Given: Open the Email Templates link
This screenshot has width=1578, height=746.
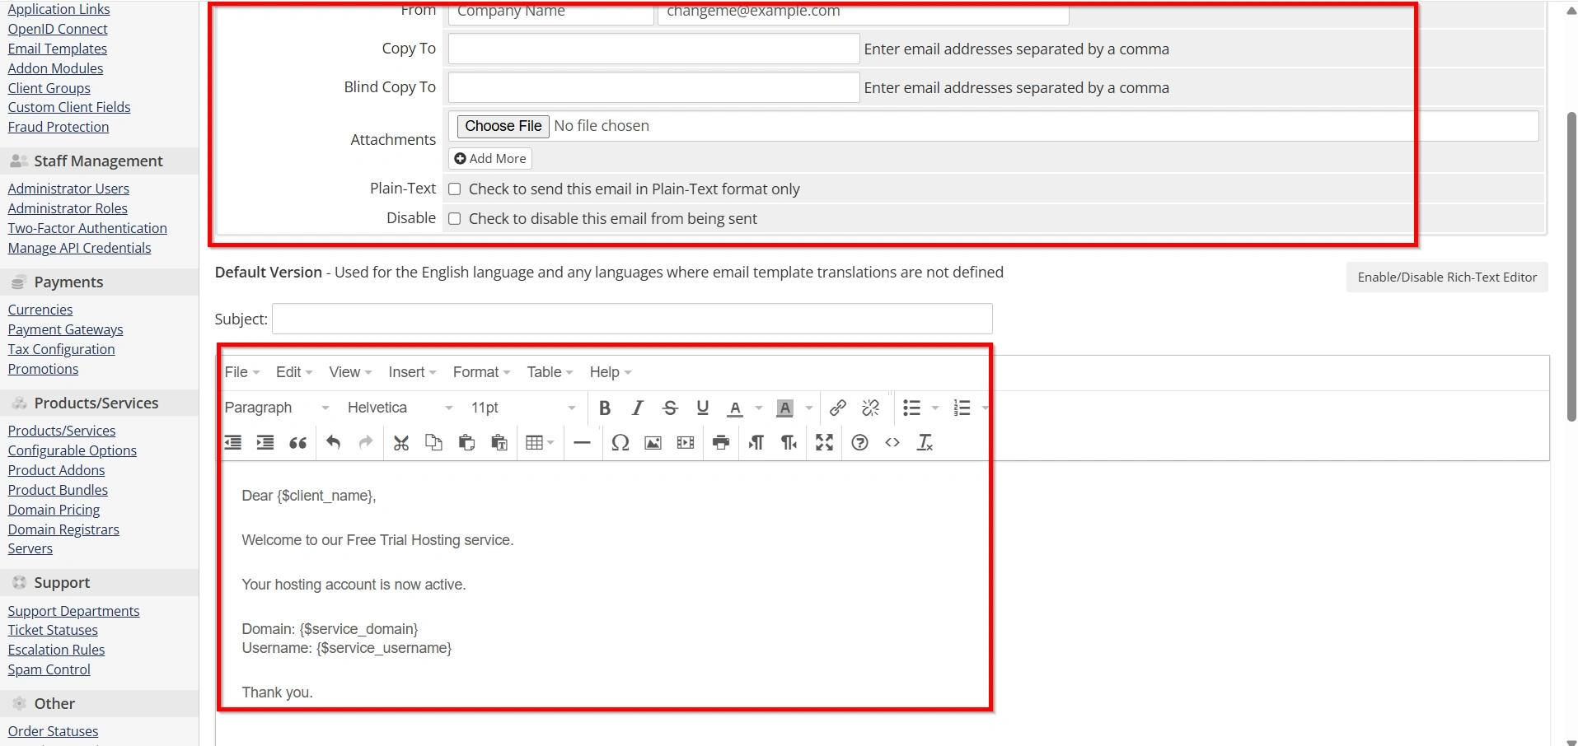Looking at the screenshot, I should click(58, 49).
